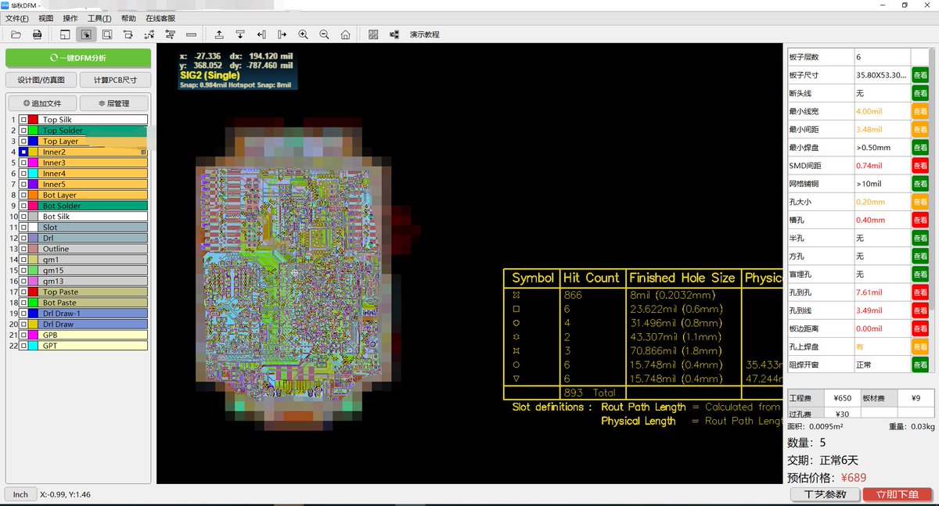Toggle the Bot Silk layer checkbox
The width and height of the screenshot is (939, 506).
pyautogui.click(x=23, y=217)
